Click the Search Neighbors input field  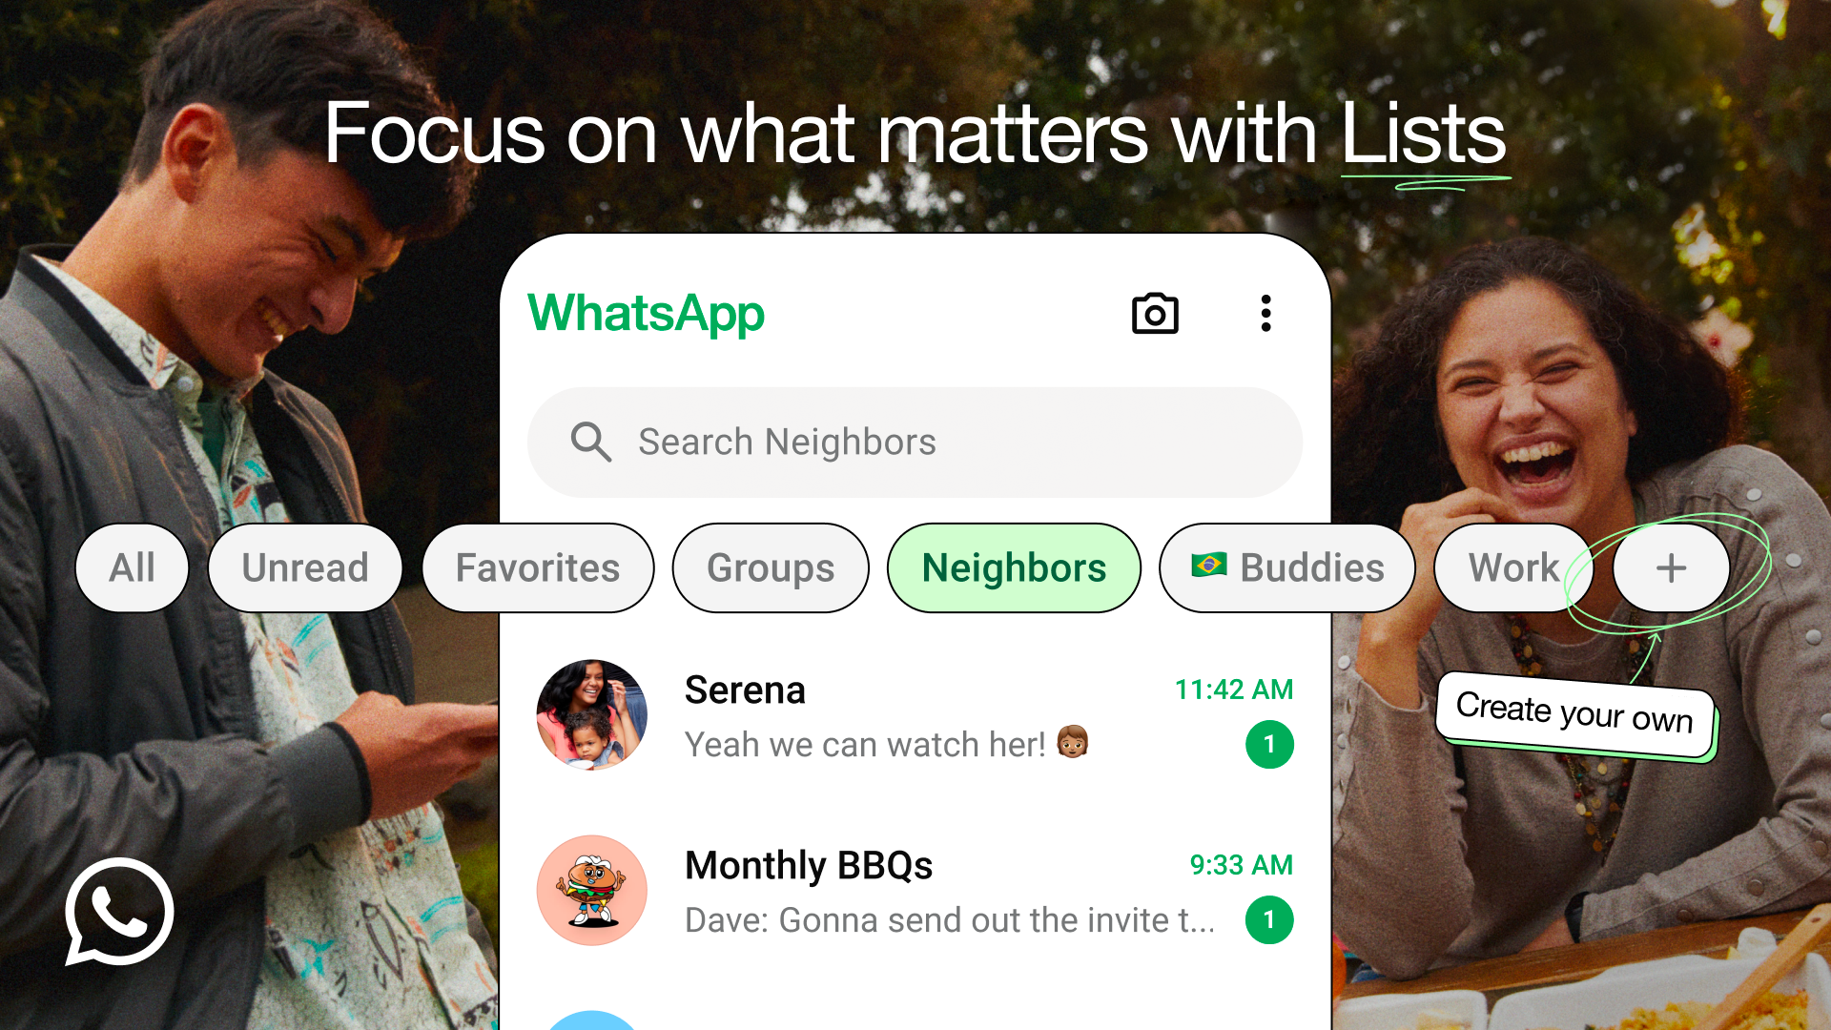click(915, 442)
